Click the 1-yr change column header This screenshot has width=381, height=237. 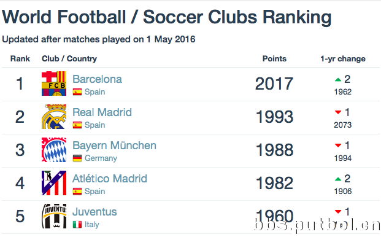343,58
